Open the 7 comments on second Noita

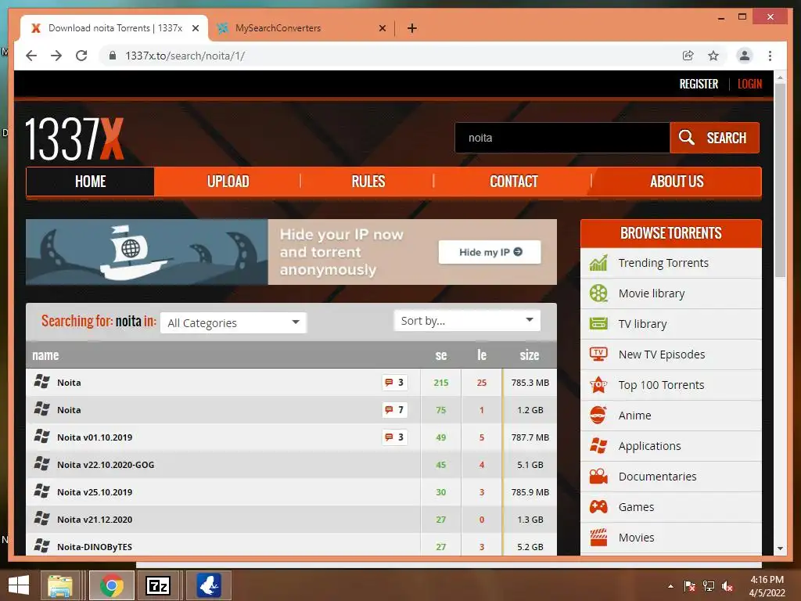pyautogui.click(x=394, y=410)
